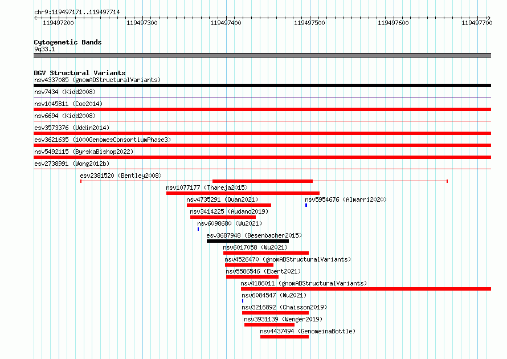Open the nsv7434 (Kidd2008) label
507x359 pixels.
point(65,92)
